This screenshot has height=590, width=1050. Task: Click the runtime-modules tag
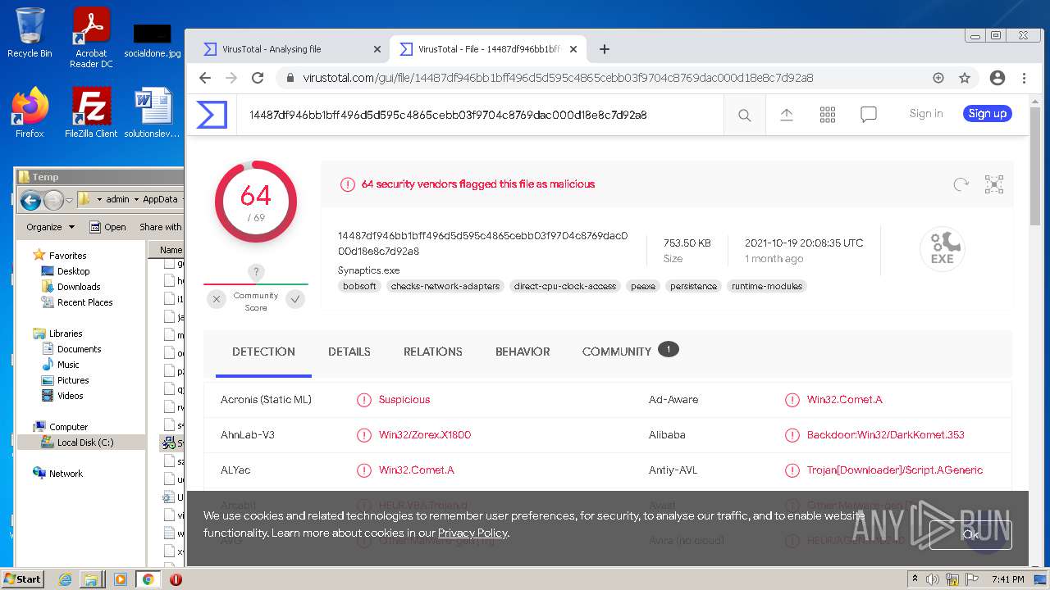(x=767, y=286)
